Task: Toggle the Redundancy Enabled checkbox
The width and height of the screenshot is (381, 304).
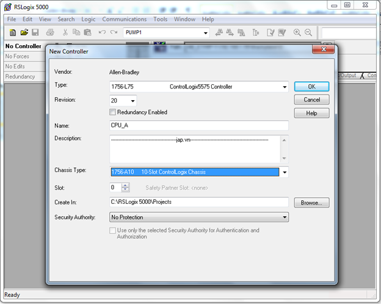Action: coord(112,112)
